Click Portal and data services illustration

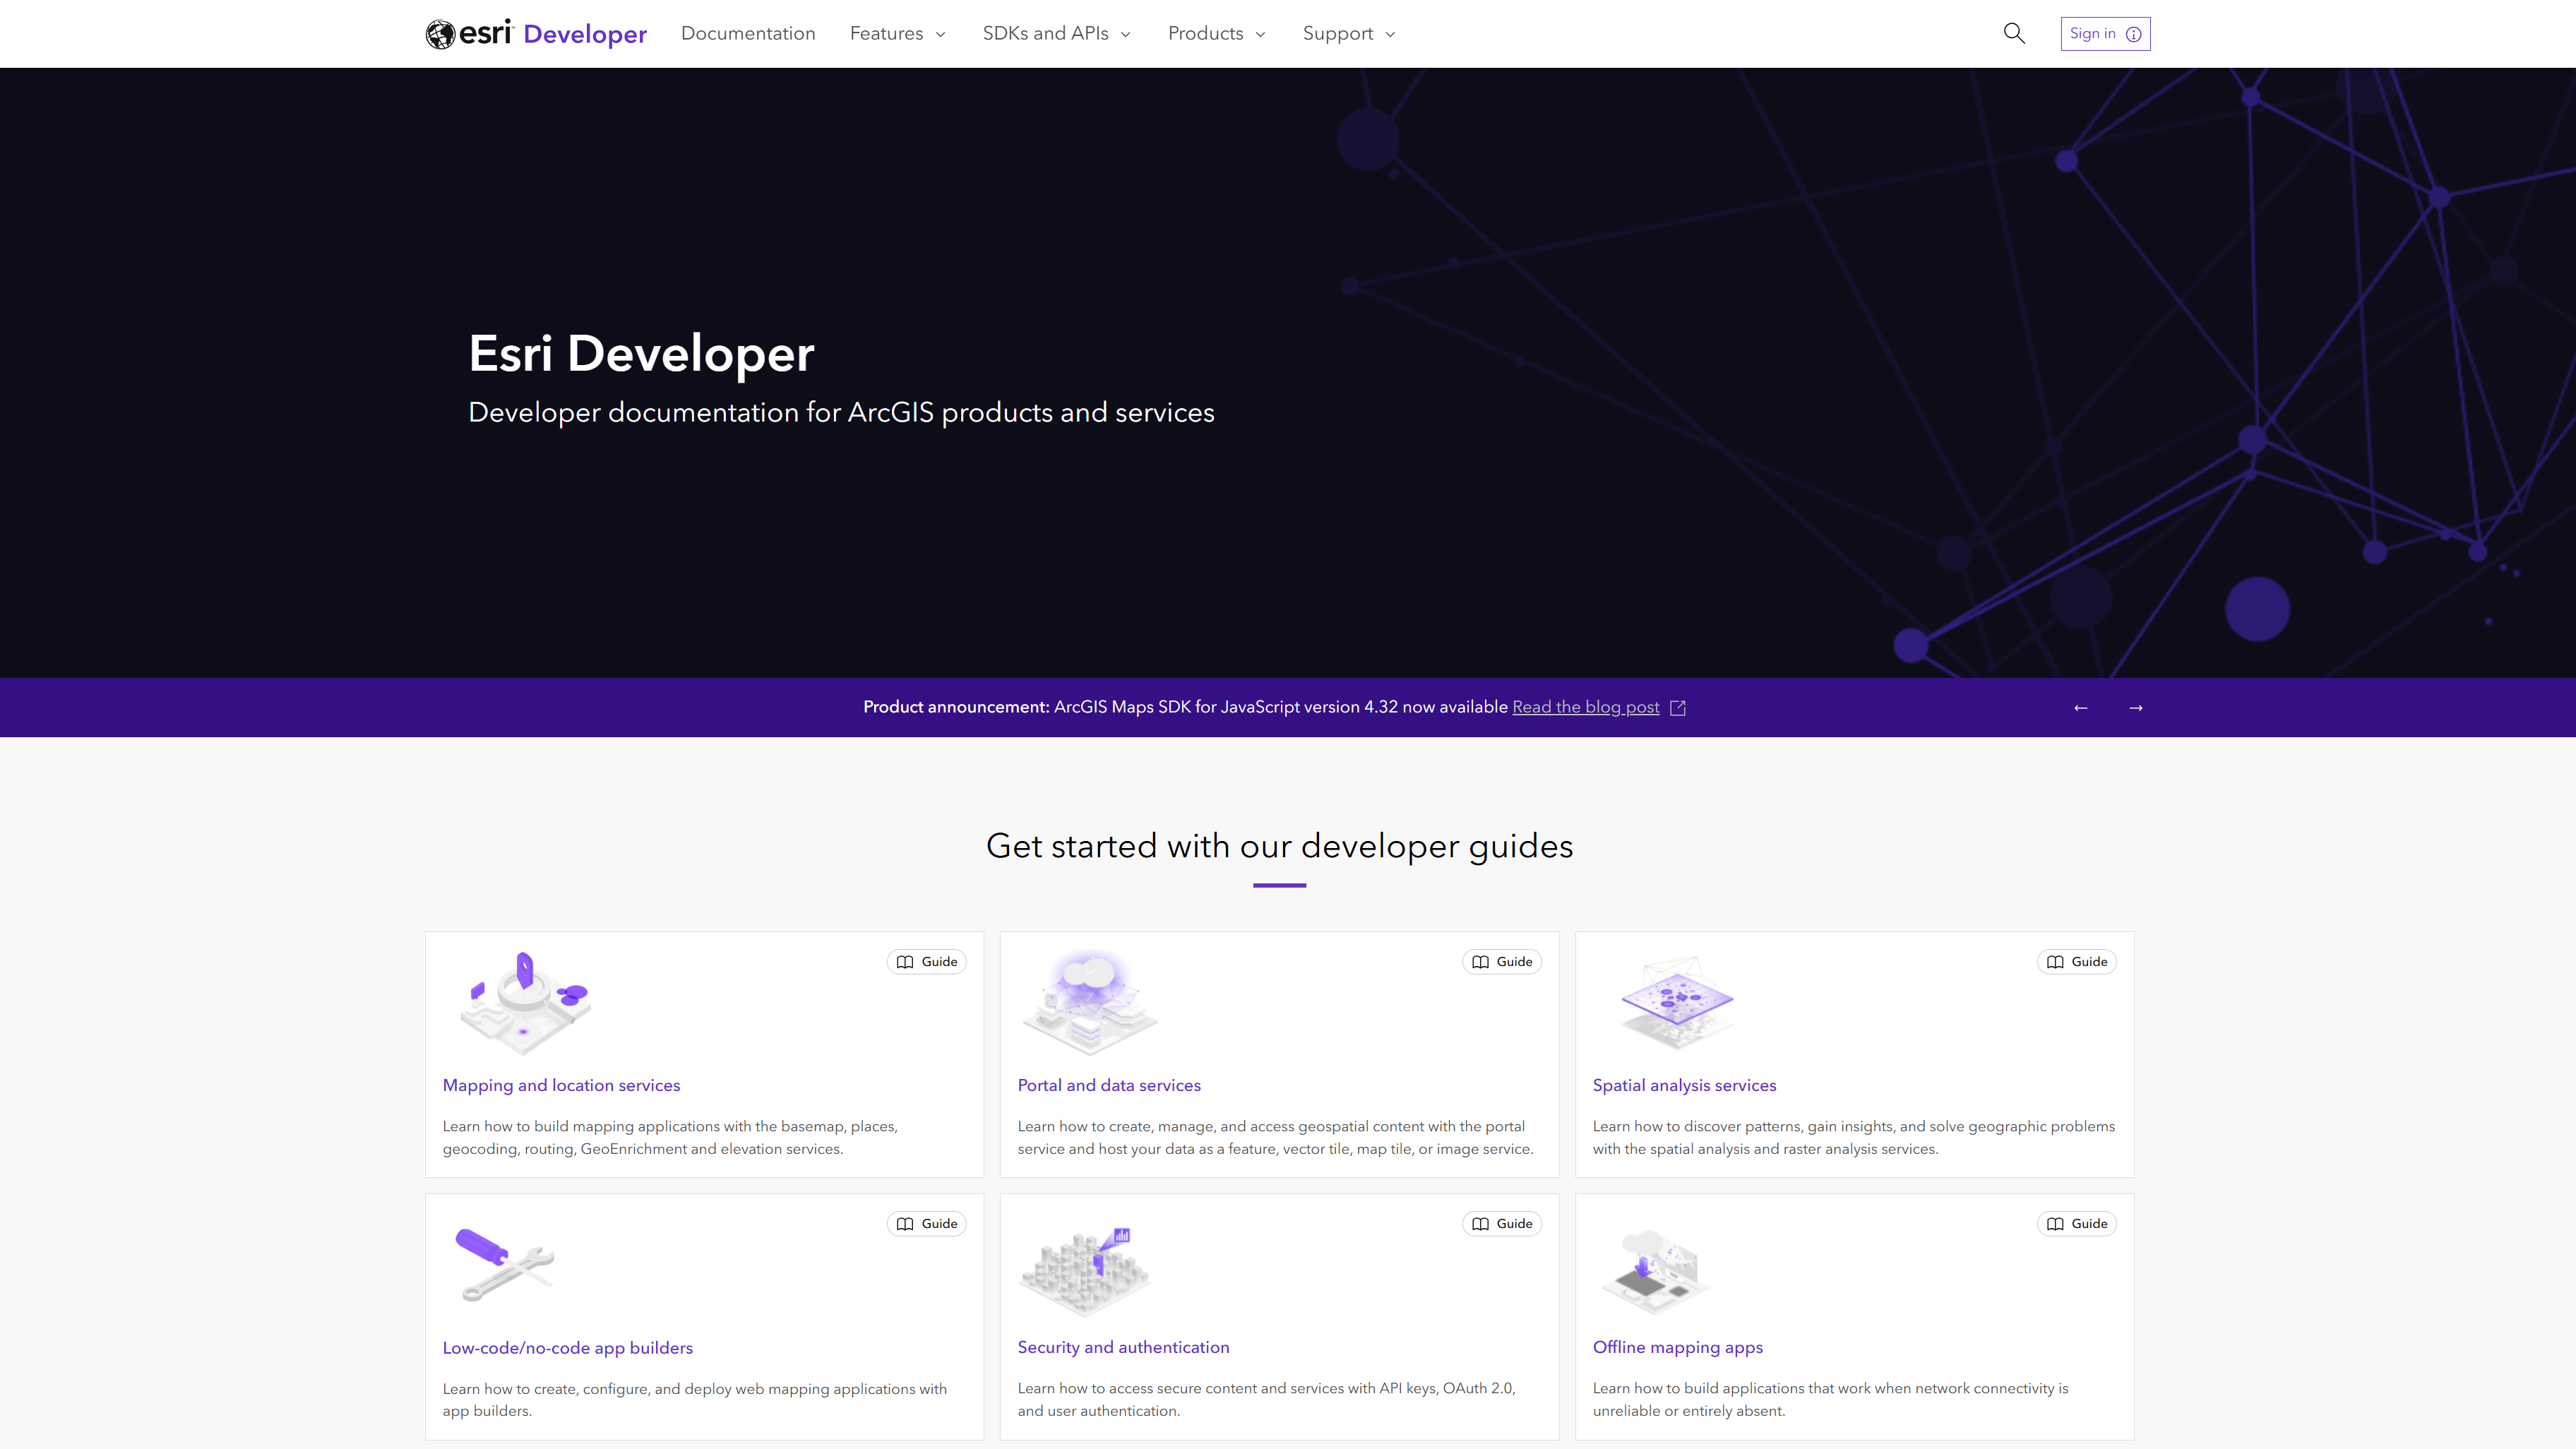pos(1089,1003)
